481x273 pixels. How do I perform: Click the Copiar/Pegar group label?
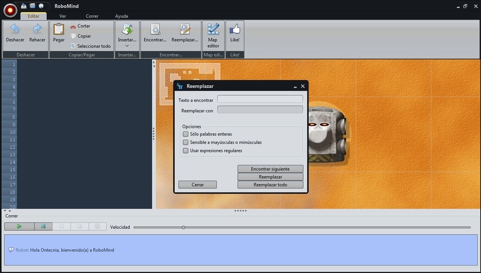click(x=82, y=55)
